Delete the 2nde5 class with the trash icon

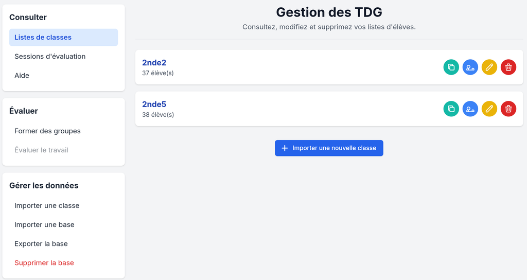508,109
